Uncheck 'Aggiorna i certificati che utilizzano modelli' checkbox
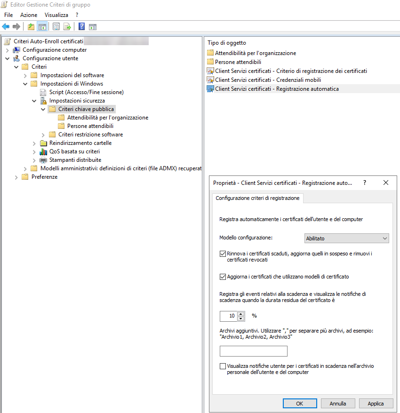400x413 pixels. (223, 277)
